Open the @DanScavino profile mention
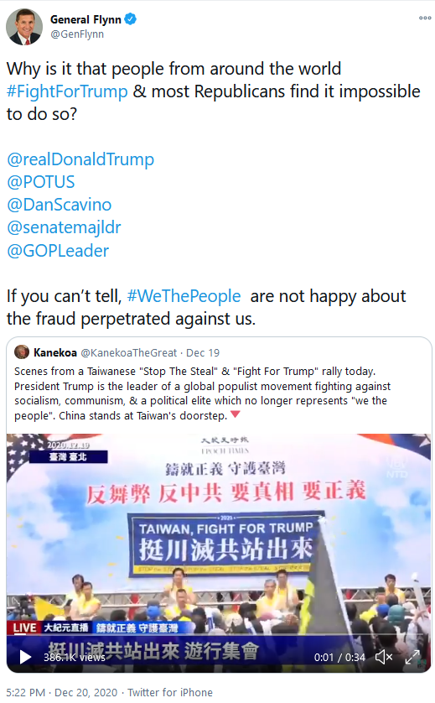 (60, 205)
